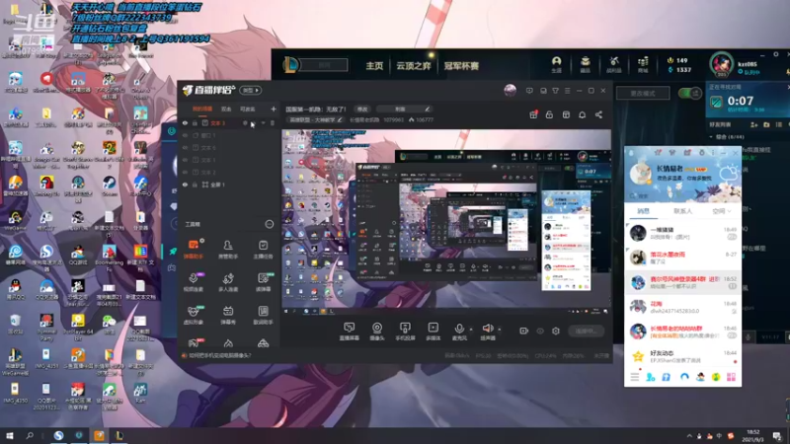Toggle lock on the 全屏 1 layer
Screen dimensions: 790x444
195,185
